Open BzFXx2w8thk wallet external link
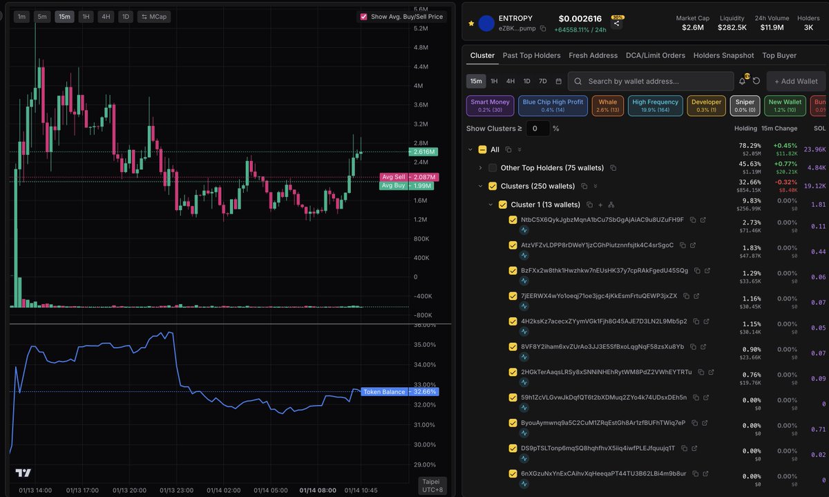Viewport: 829px width, 497px height. (x=707, y=270)
